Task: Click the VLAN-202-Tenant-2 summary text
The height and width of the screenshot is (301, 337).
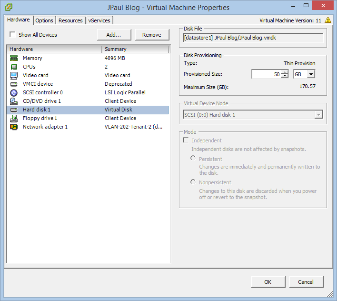Action: [133, 127]
